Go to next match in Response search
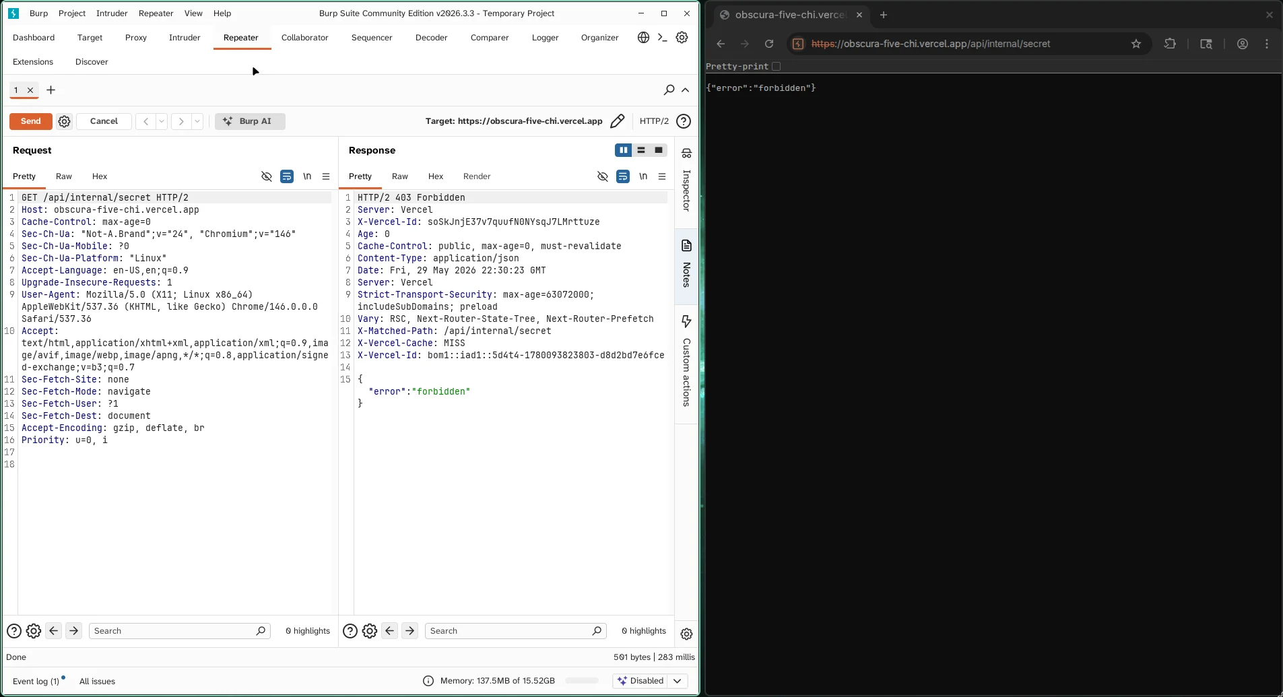The height and width of the screenshot is (697, 1283). [410, 631]
